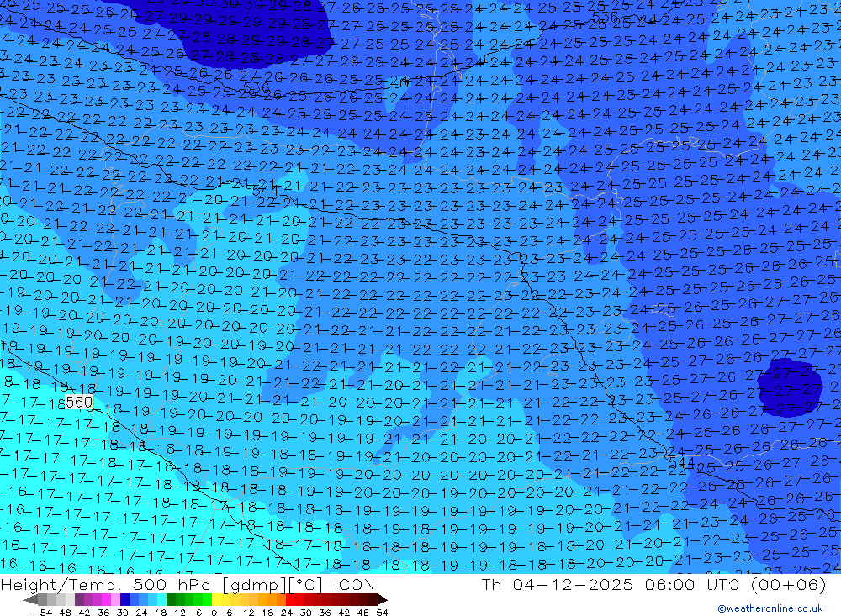841x616 pixels.
Task: Pick the light pink legend swatch
Action: point(115,599)
